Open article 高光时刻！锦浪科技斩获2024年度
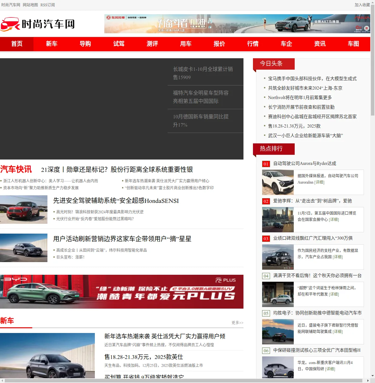 [x=100, y=212]
